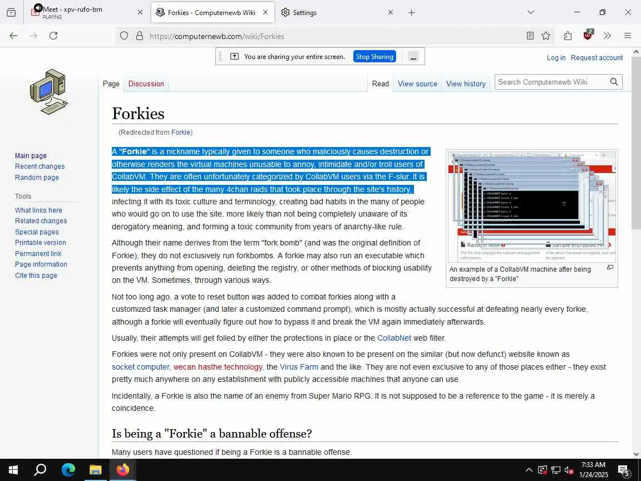Open Firefox View icon in tab bar
The width and height of the screenshot is (641, 481).
tap(12, 13)
